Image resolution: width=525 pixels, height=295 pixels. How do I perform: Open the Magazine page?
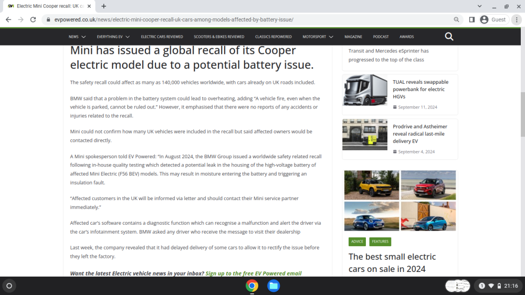coord(353,37)
